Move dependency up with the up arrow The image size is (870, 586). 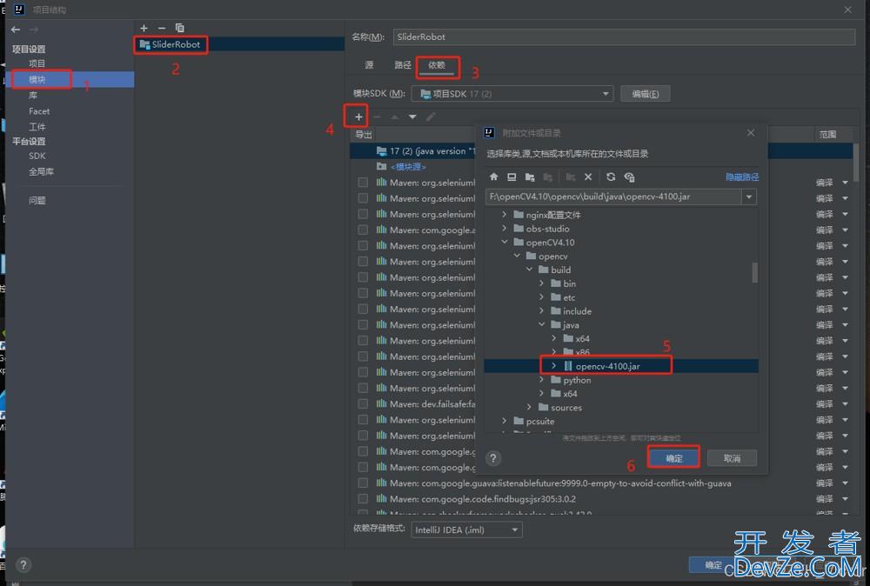(394, 117)
